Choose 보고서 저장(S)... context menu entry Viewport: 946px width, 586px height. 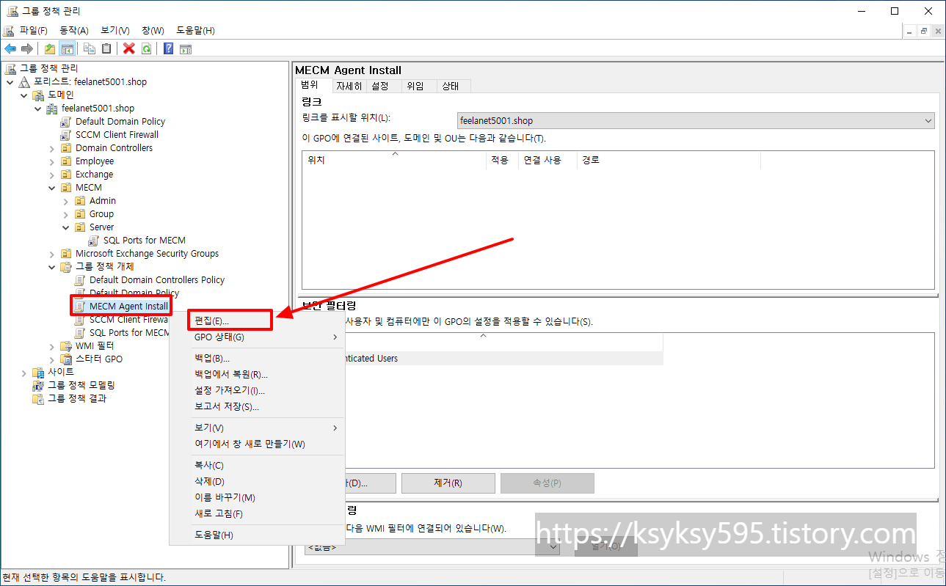[257, 407]
